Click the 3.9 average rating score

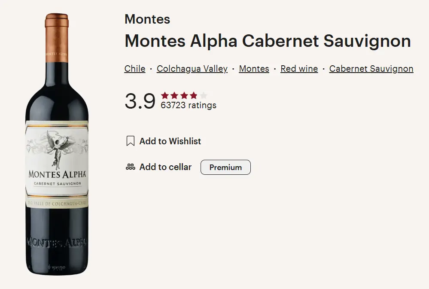(x=140, y=101)
